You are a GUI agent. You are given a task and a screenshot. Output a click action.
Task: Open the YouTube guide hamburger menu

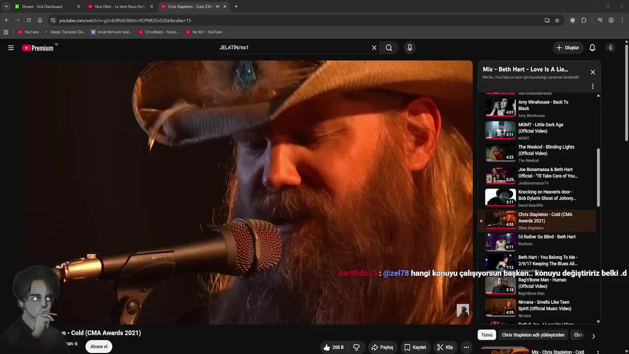[x=11, y=48]
